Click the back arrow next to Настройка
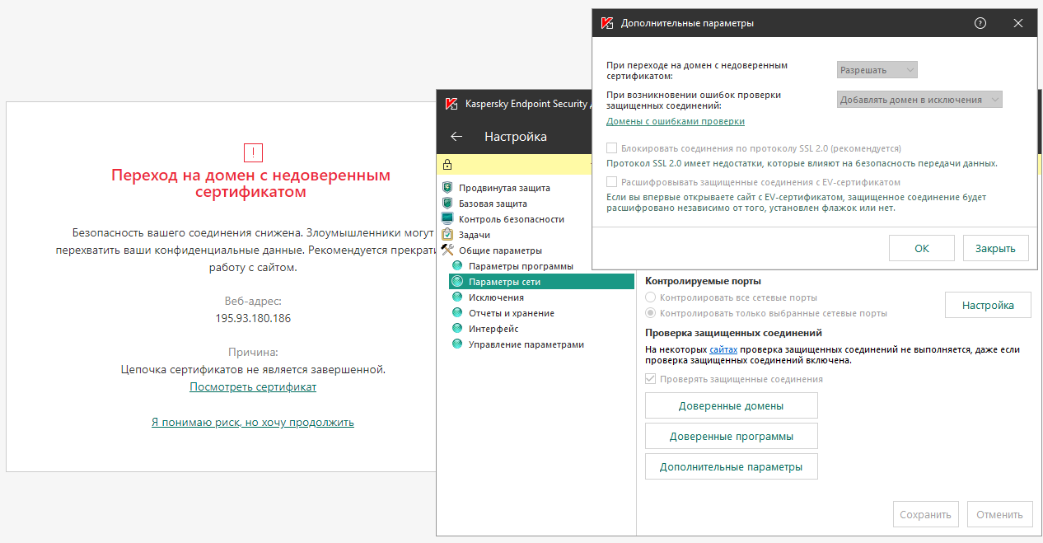 point(456,137)
